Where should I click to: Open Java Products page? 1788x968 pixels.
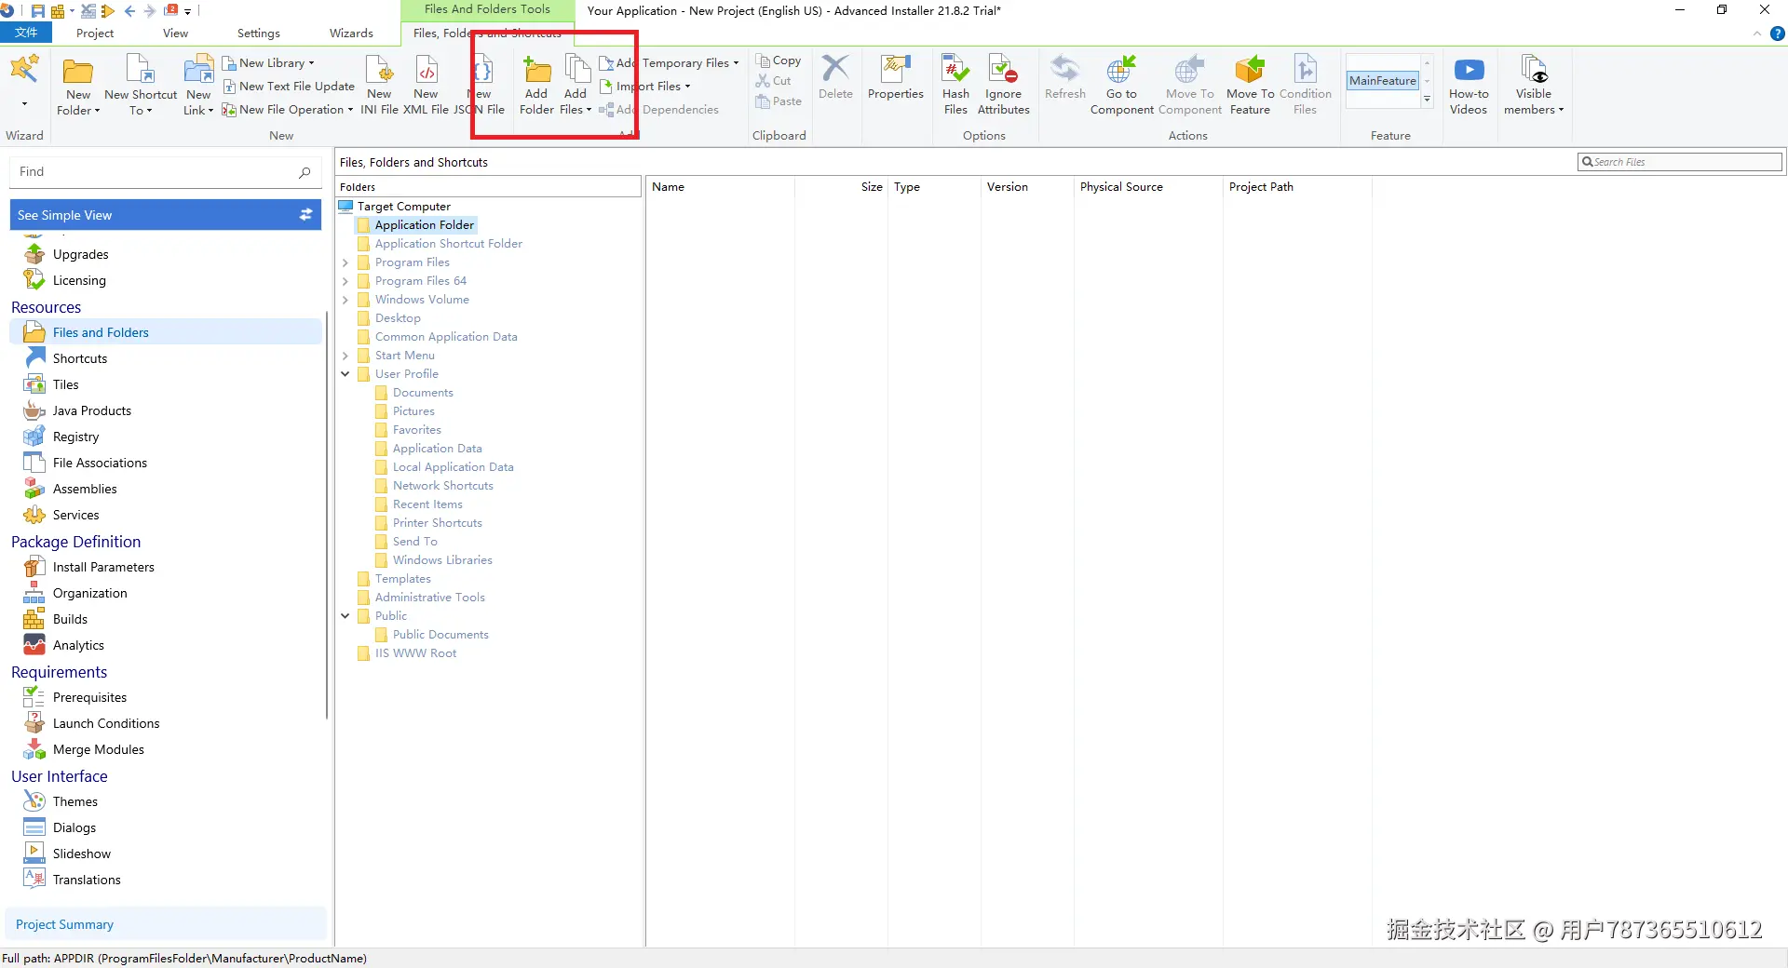click(x=91, y=410)
